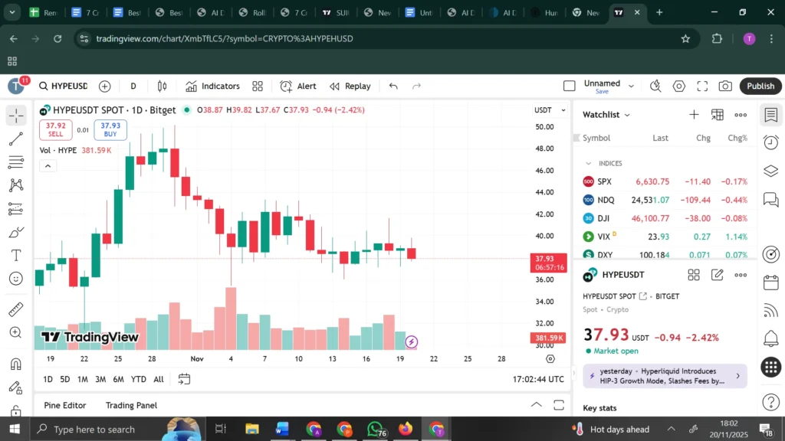
Task: Select the 1D date range
Action: coord(48,379)
